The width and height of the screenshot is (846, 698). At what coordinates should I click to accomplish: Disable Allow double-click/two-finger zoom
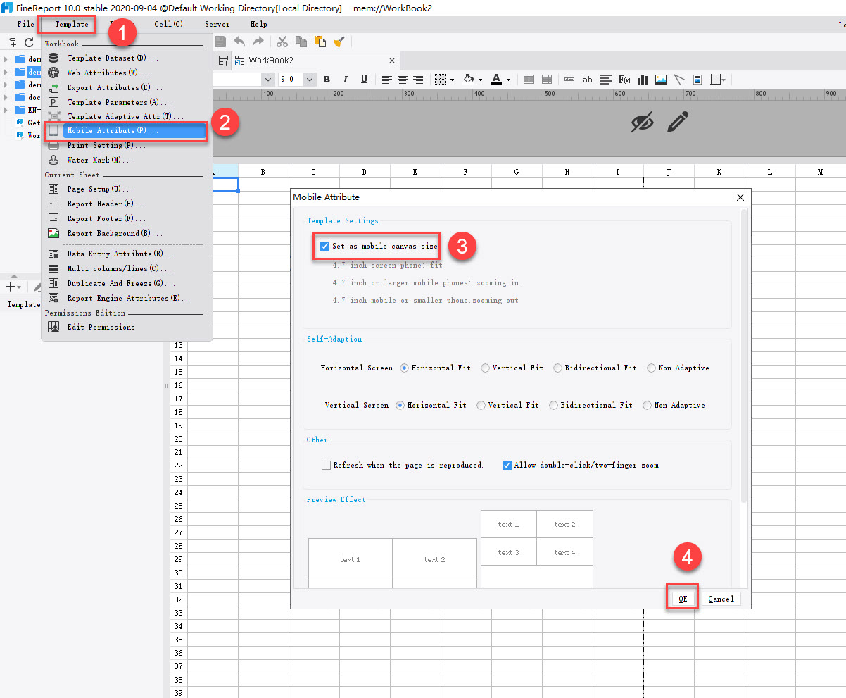pos(506,465)
